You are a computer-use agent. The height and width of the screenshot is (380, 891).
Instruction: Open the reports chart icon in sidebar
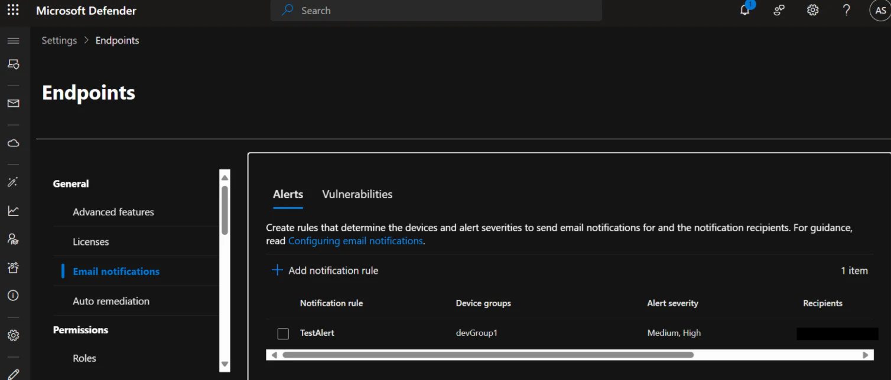point(13,211)
